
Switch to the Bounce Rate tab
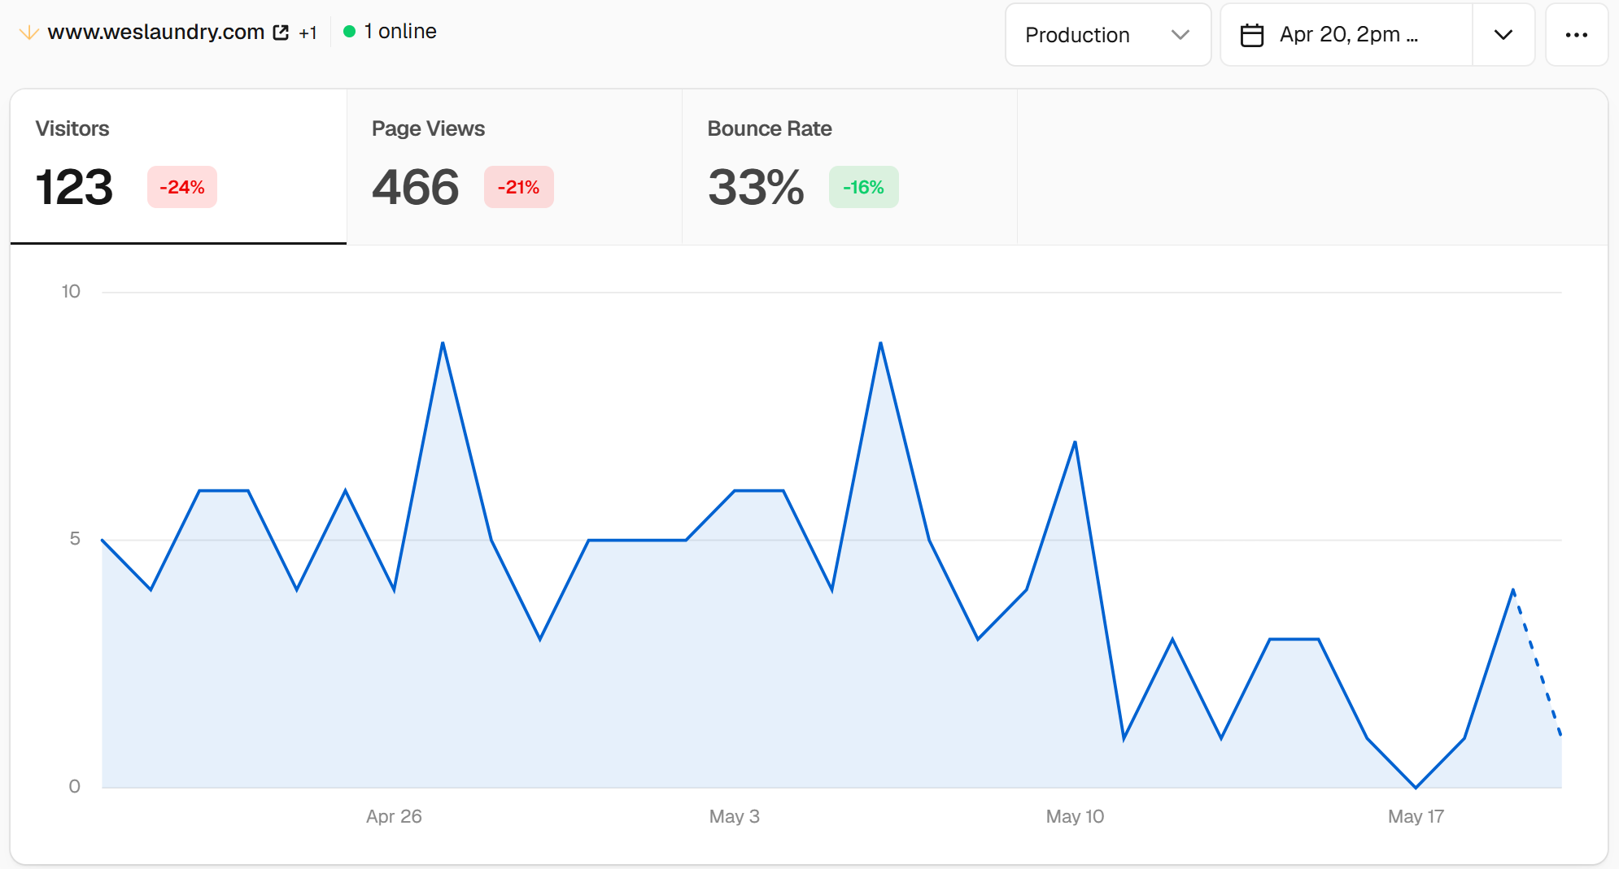click(x=849, y=167)
